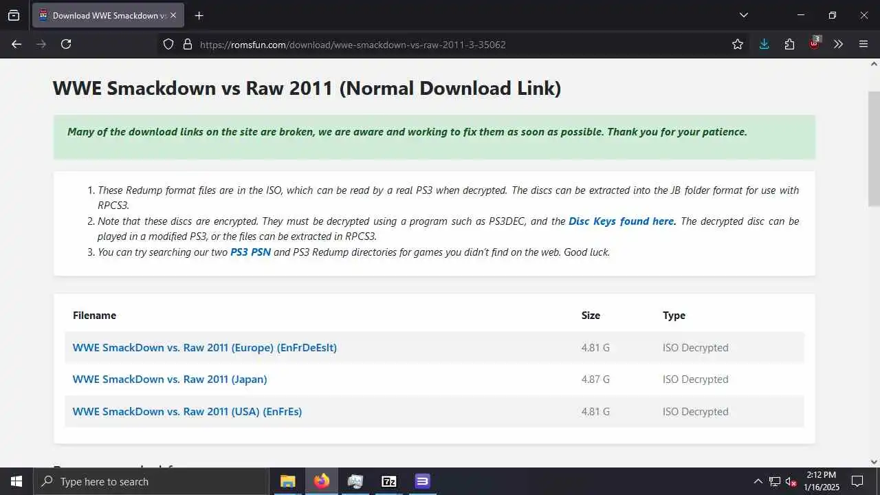Open the purple app on taskbar

click(x=422, y=481)
